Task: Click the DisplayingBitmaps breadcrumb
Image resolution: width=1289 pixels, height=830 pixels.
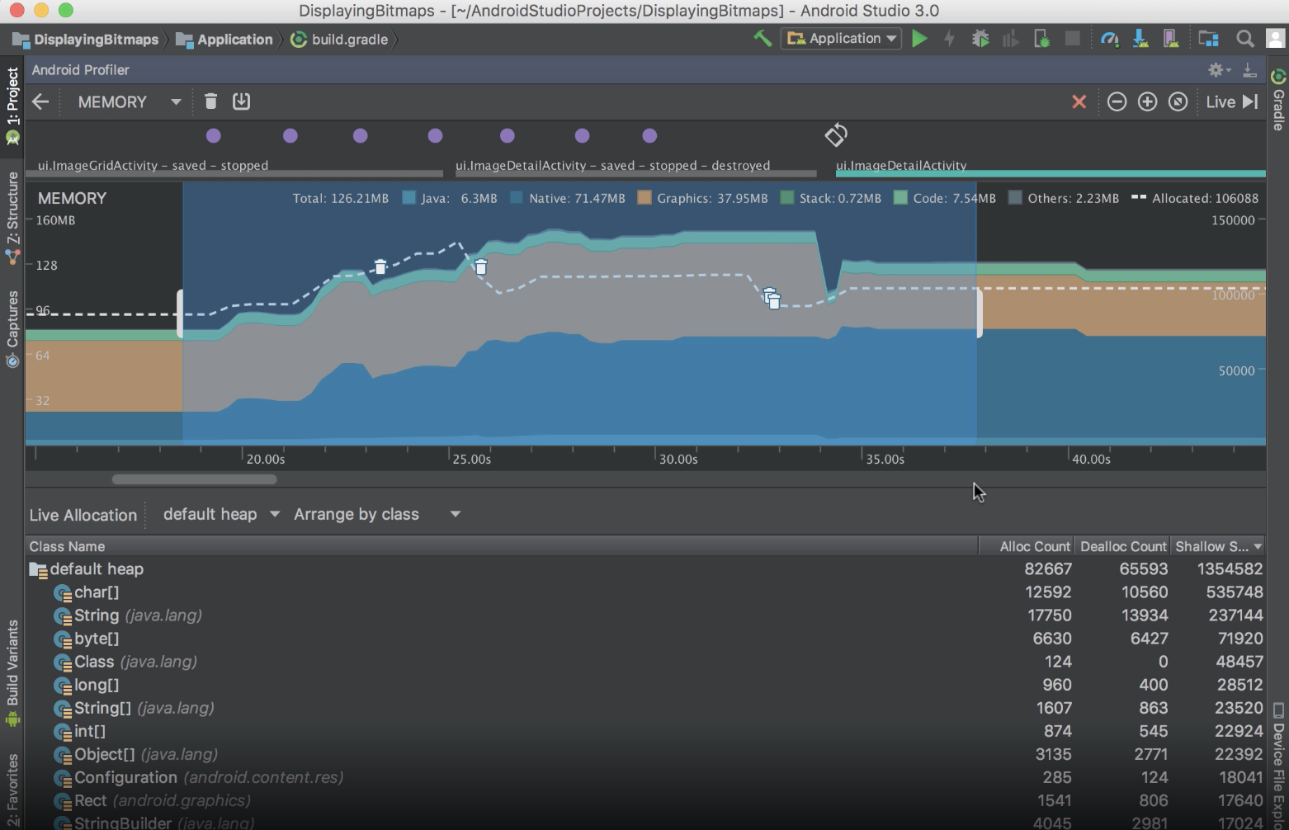Action: tap(86, 39)
